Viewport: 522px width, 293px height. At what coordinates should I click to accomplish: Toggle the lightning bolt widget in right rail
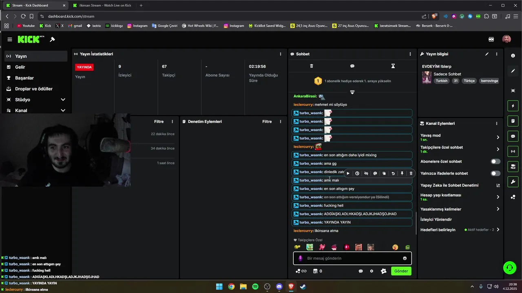[513, 106]
